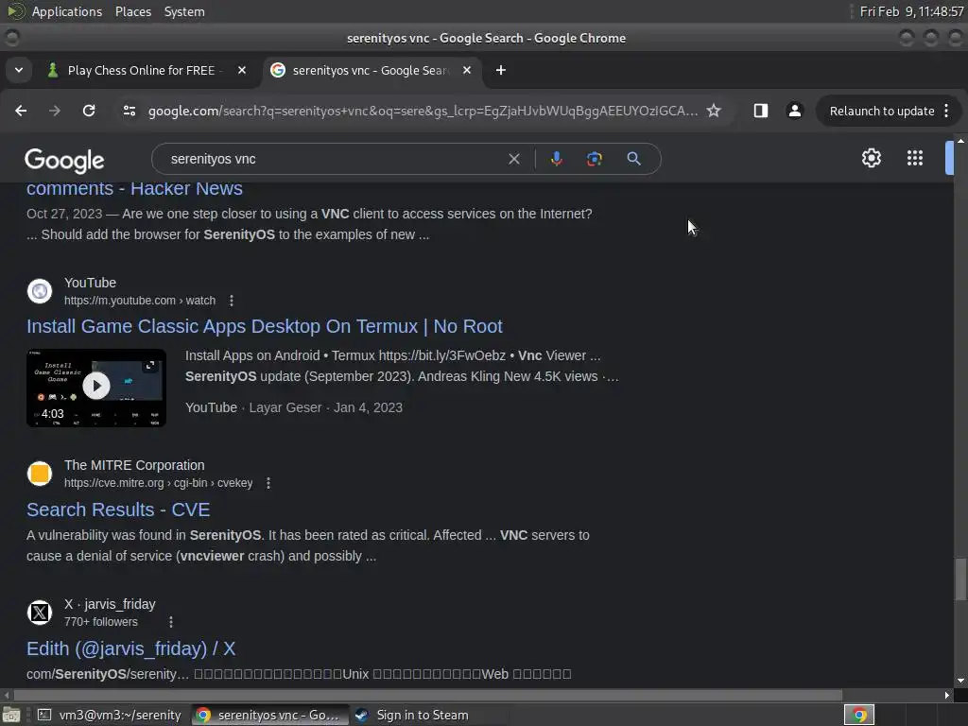
Task: Click scrollbar up arrow
Action: coord(960,140)
